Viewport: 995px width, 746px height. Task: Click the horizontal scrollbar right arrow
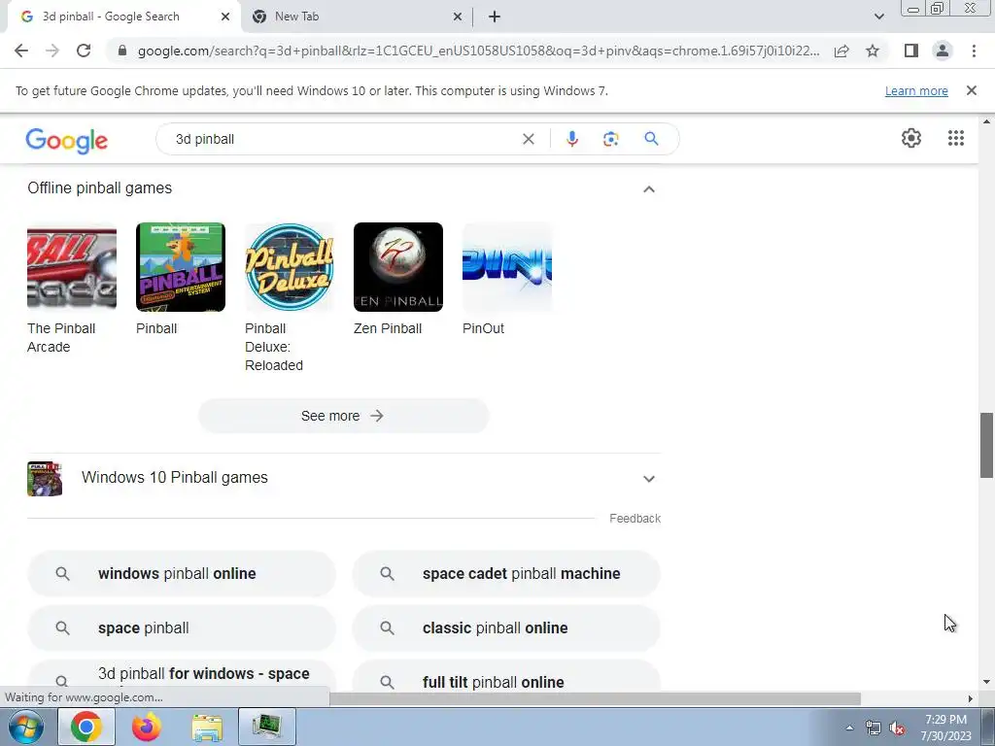coord(970,699)
